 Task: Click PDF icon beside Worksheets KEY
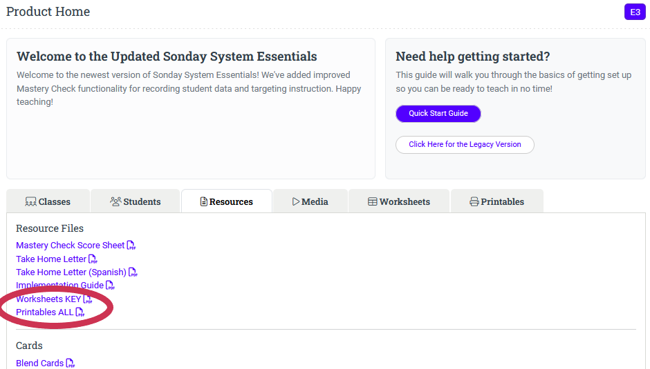point(88,299)
